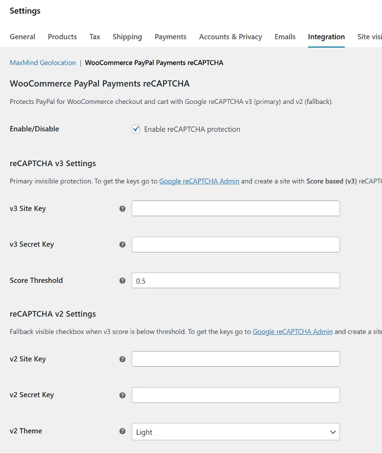Open the Score Threshold help tooltip
This screenshot has height=453, width=382.
(122, 280)
